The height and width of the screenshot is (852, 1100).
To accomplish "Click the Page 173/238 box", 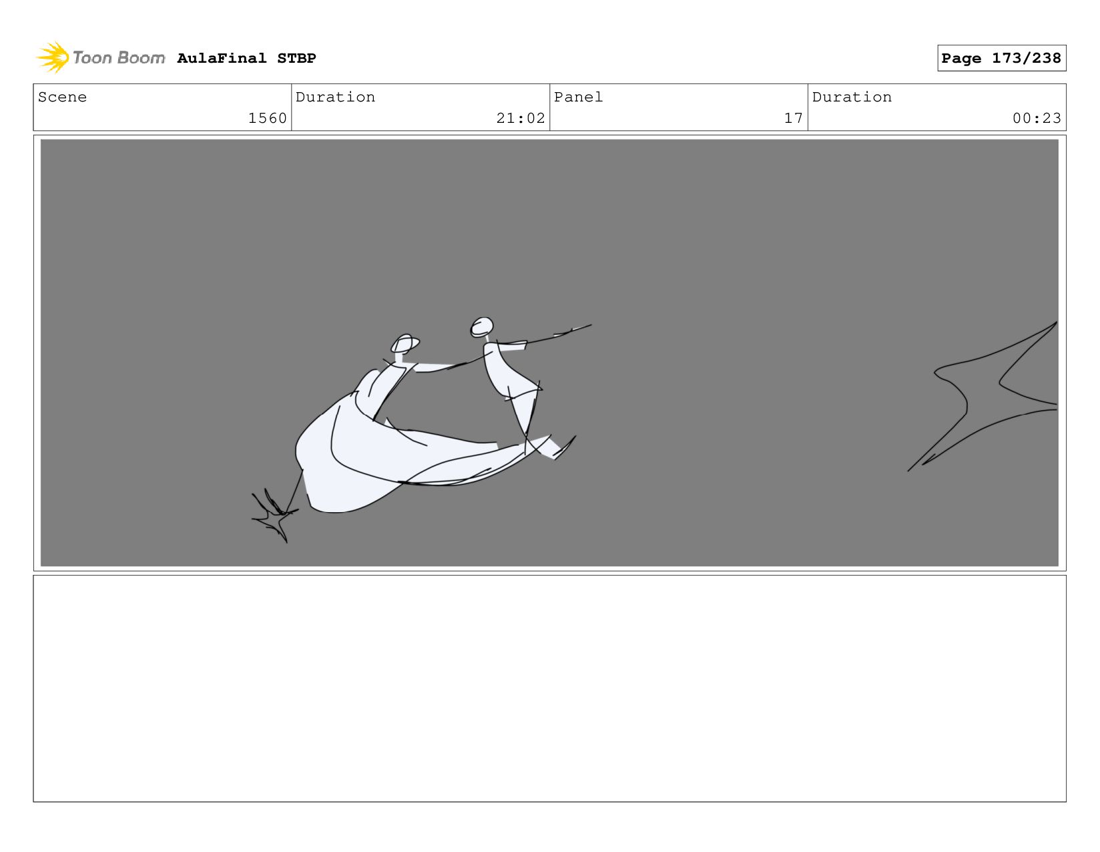I will [x=1001, y=58].
